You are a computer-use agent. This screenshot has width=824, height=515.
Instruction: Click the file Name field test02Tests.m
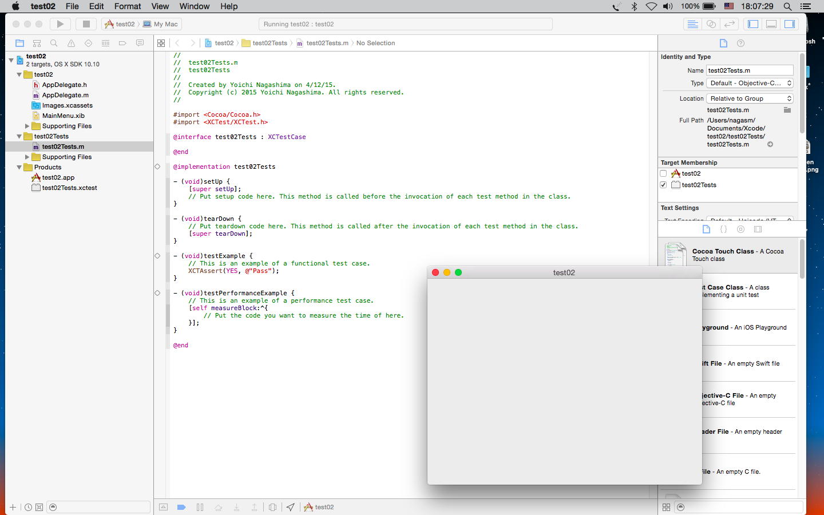749,70
